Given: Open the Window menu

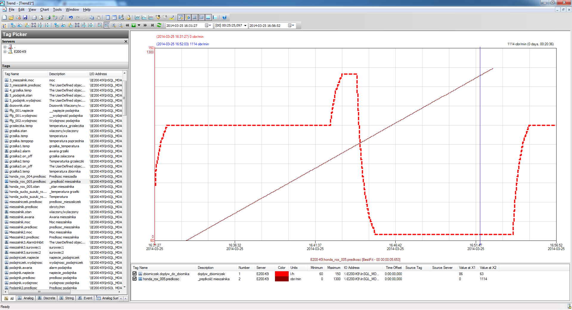Looking at the screenshot, I should click(x=72, y=10).
